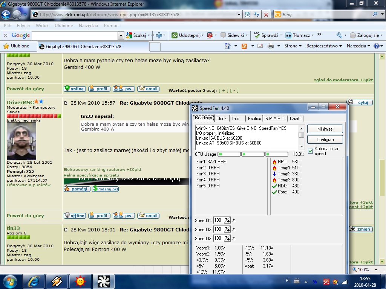Click the Home page icon in command bar
The width and height of the screenshot is (386, 289).
(x=228, y=46)
